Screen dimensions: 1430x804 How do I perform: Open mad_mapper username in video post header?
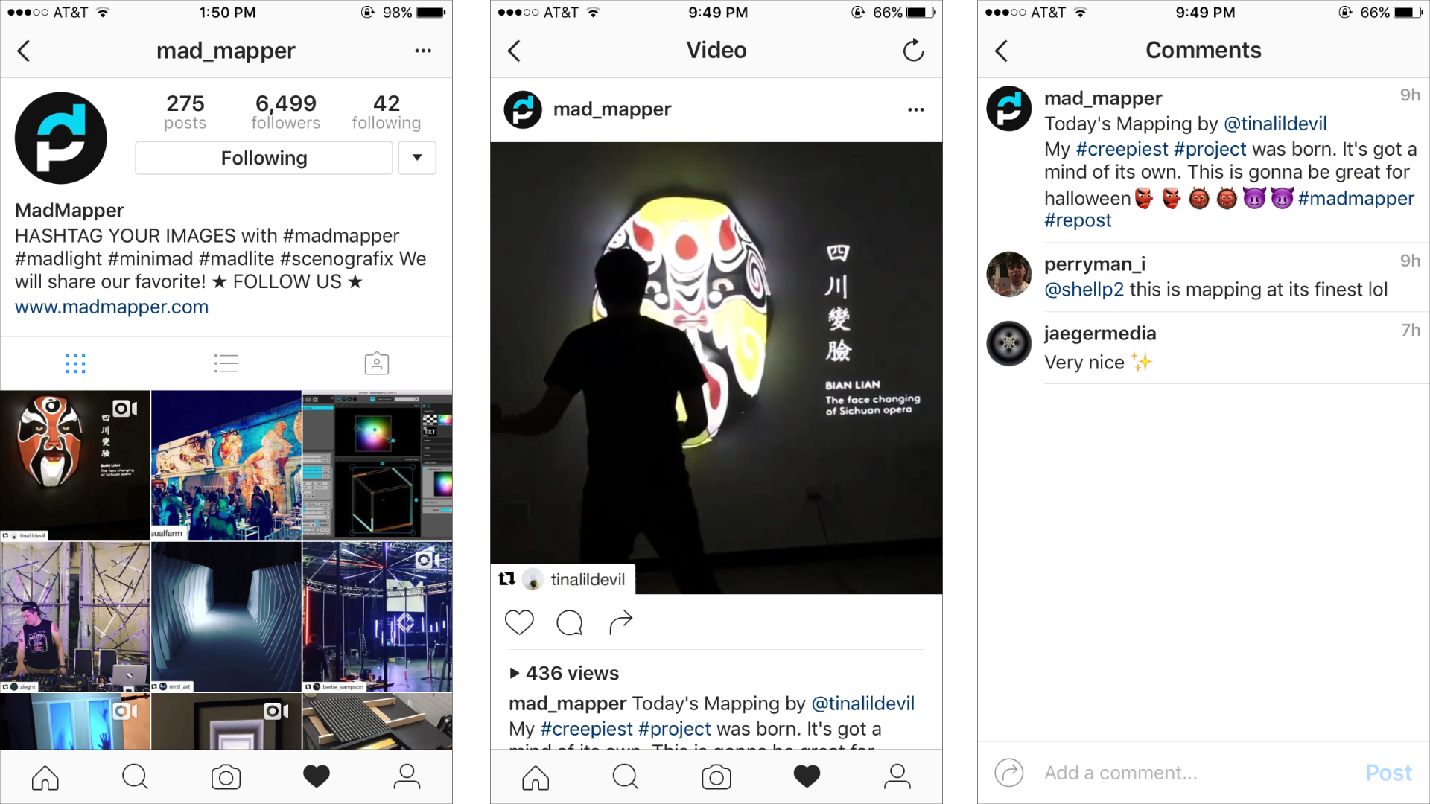point(612,109)
